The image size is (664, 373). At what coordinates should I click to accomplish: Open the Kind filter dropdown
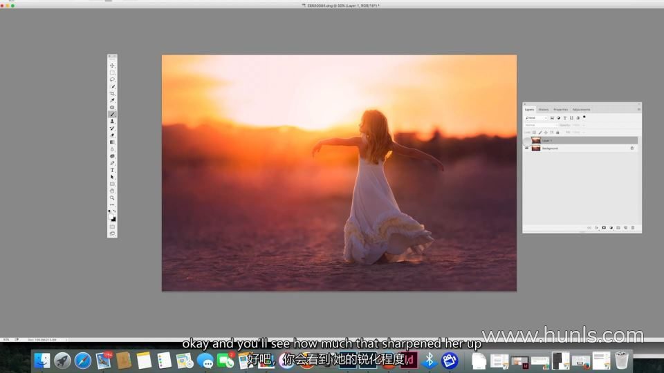click(536, 117)
